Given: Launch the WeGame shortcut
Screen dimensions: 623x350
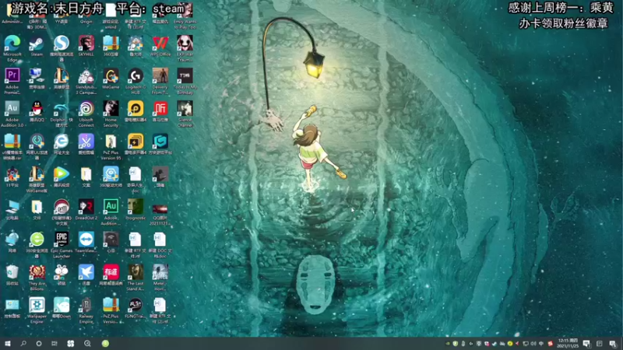Looking at the screenshot, I should pyautogui.click(x=111, y=79).
